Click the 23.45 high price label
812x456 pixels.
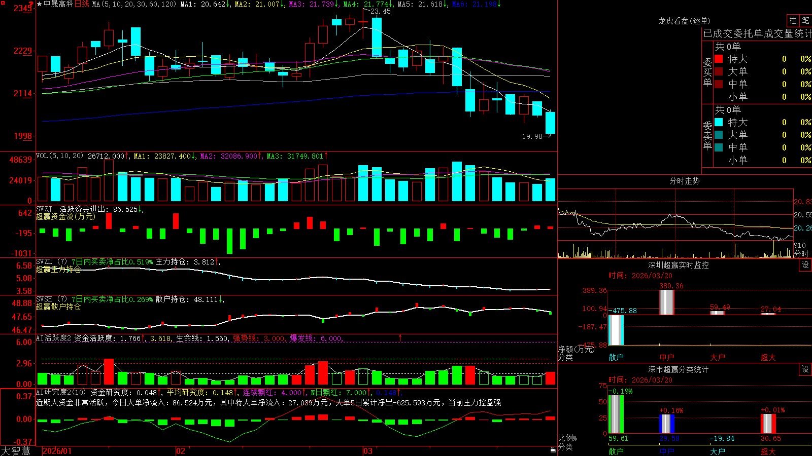381,11
